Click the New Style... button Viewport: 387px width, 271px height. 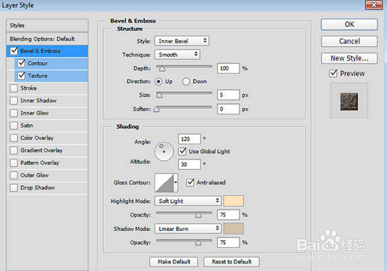[x=349, y=58]
